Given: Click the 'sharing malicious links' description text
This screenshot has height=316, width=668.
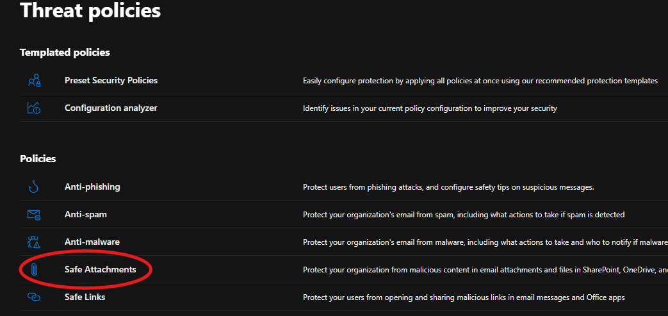Looking at the screenshot, I should (463, 297).
